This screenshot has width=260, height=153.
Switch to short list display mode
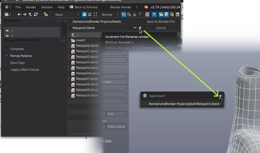pos(84,14)
